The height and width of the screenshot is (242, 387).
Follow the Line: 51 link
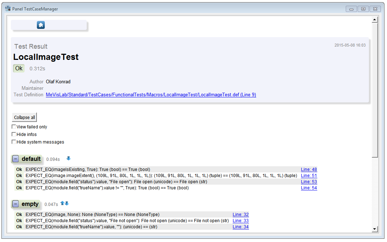click(309, 176)
